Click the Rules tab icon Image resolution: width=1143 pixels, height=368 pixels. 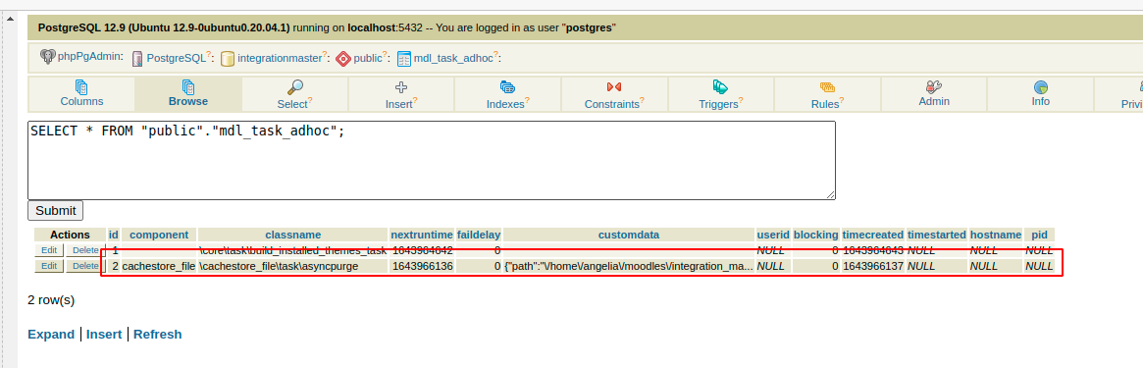click(827, 86)
